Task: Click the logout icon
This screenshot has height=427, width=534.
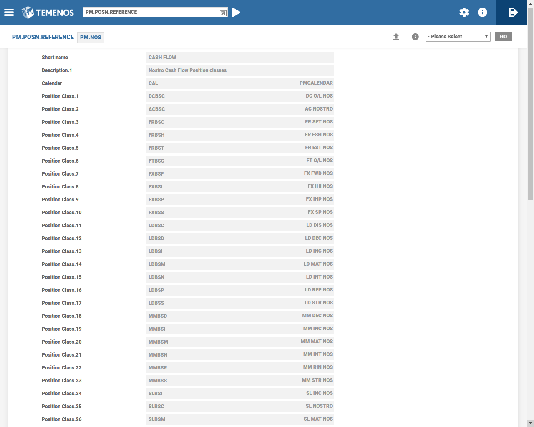Action: click(x=513, y=13)
